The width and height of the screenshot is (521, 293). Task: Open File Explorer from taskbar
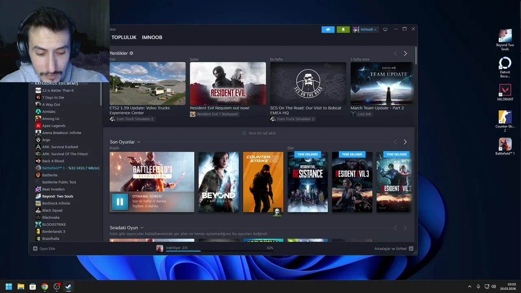pos(21,286)
